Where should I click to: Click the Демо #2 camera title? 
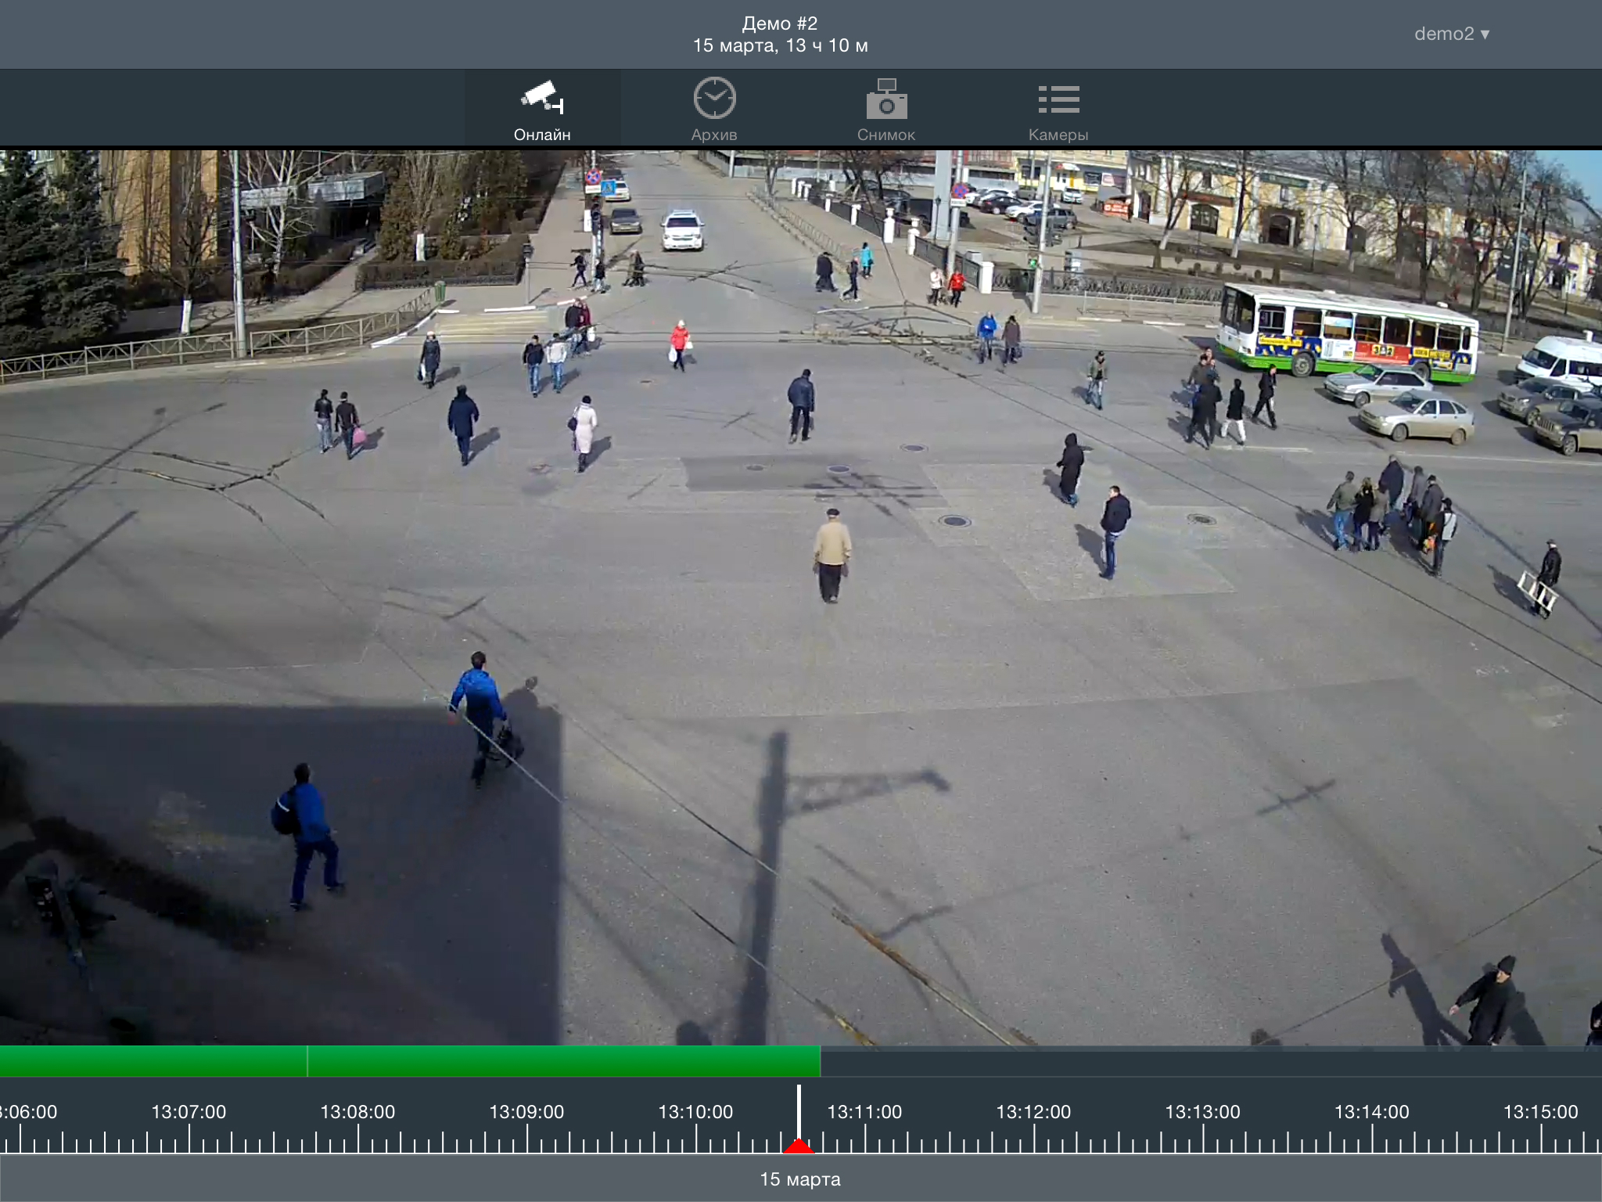pyautogui.click(x=780, y=23)
